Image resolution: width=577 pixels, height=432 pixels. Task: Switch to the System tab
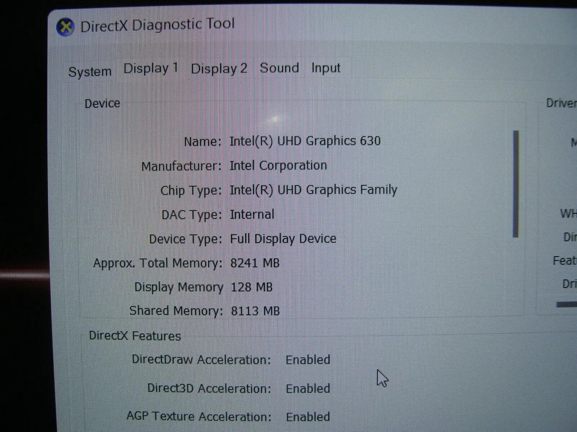coord(90,72)
